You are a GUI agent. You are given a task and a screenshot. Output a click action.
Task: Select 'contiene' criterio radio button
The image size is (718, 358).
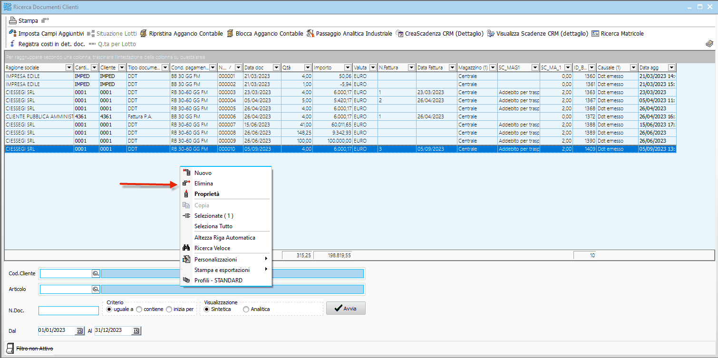(139, 309)
